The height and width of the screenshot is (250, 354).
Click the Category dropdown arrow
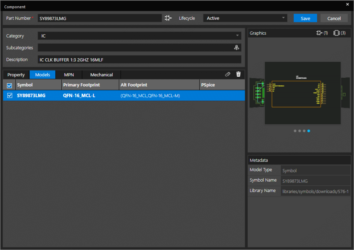pyautogui.click(x=237, y=36)
